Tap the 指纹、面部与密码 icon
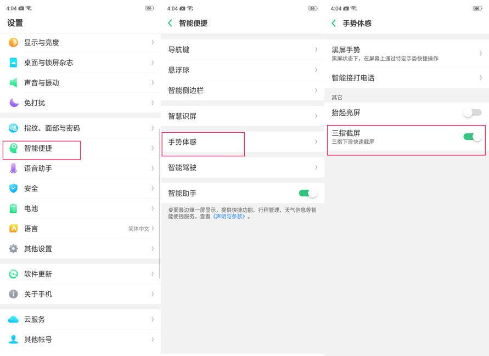 coord(13,128)
